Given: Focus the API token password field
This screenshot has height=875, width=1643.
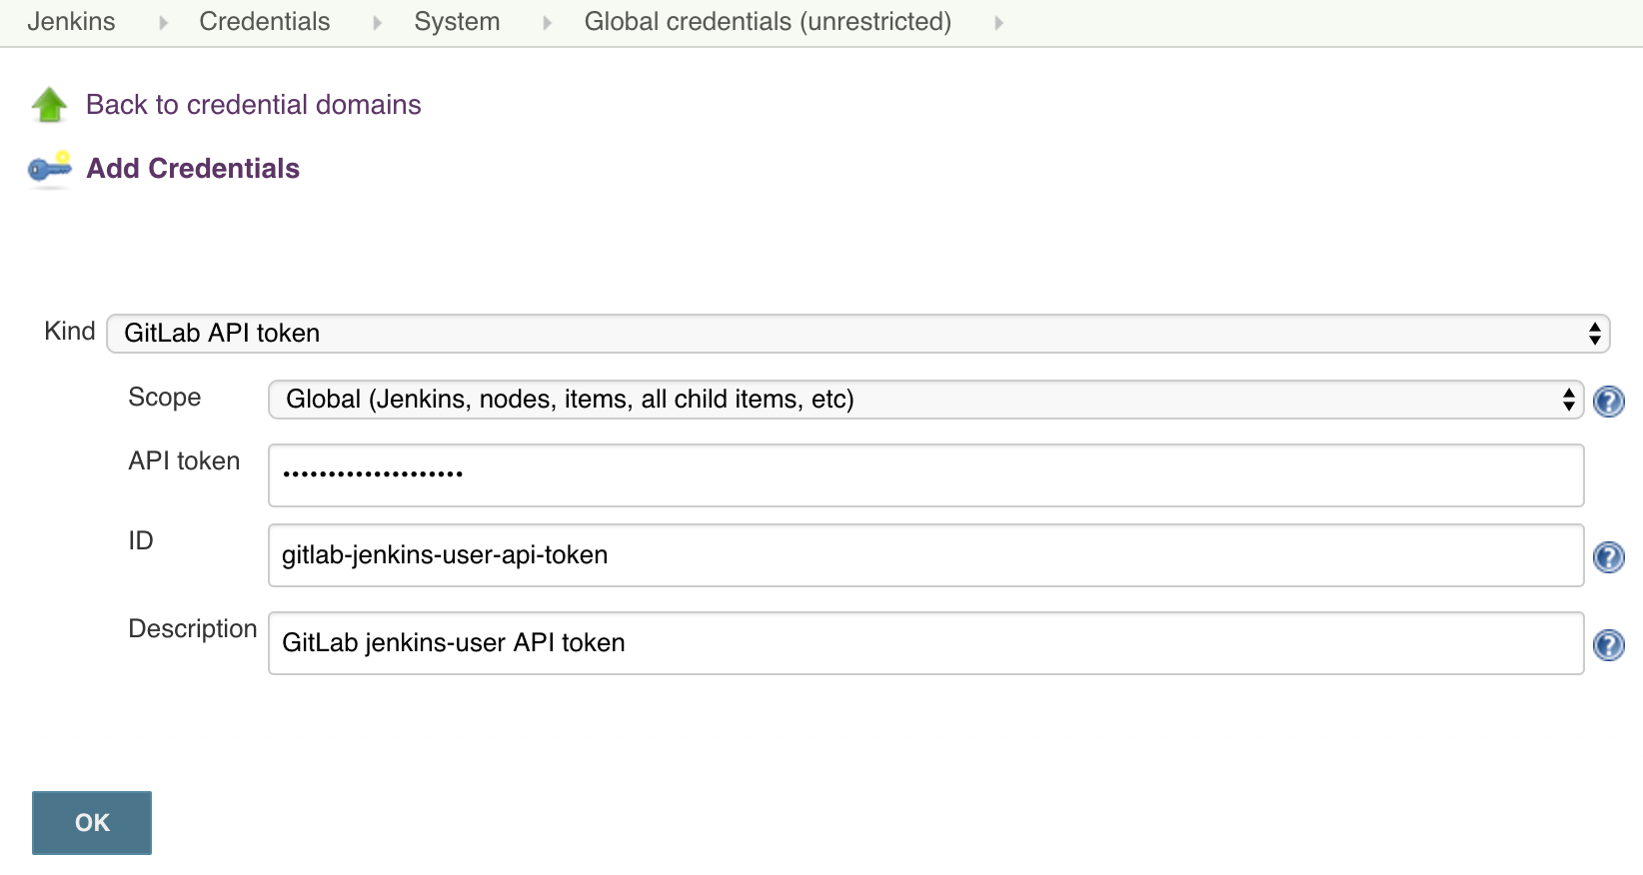Looking at the screenshot, I should tap(925, 475).
